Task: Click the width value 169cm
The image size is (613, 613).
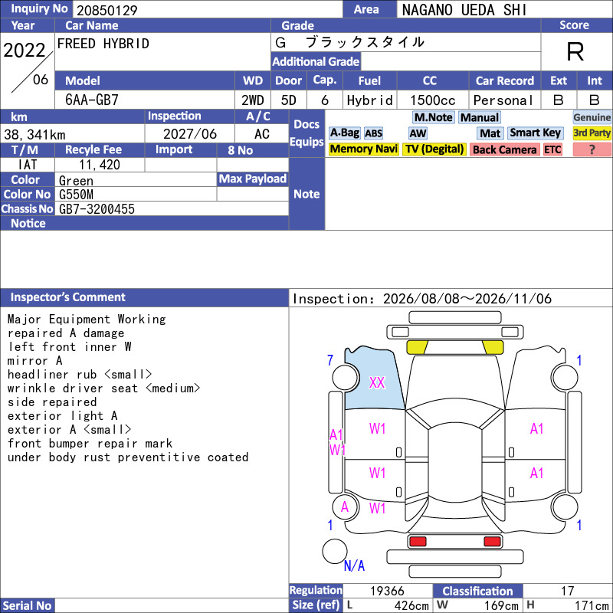Action: 502,605
